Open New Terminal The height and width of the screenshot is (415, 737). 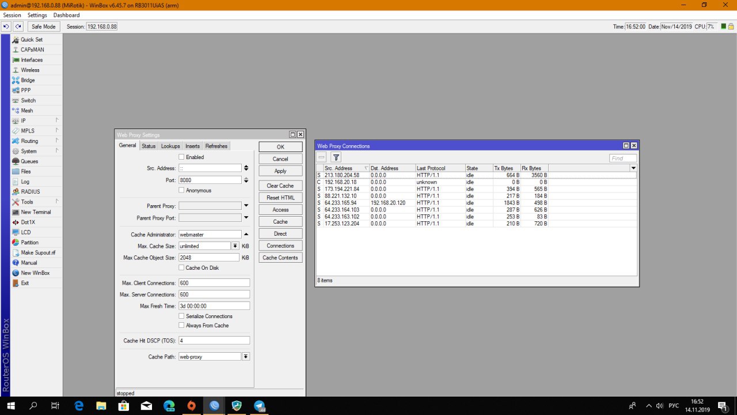pyautogui.click(x=36, y=212)
